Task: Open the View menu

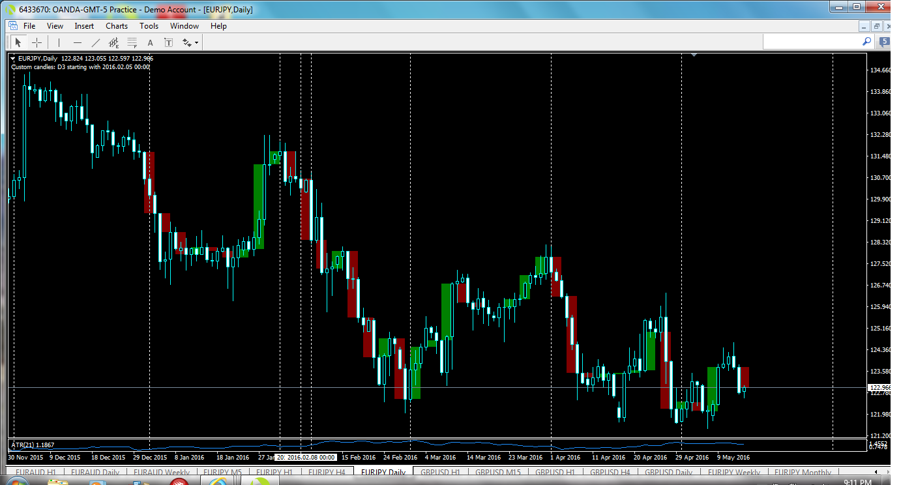Action: pos(55,26)
